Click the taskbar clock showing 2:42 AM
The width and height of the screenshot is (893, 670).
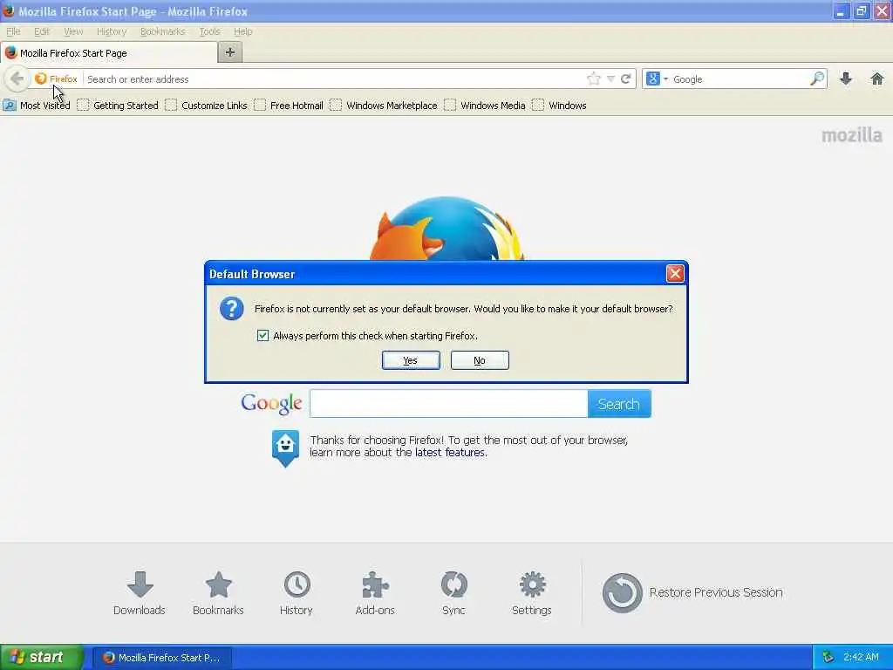pyautogui.click(x=861, y=658)
